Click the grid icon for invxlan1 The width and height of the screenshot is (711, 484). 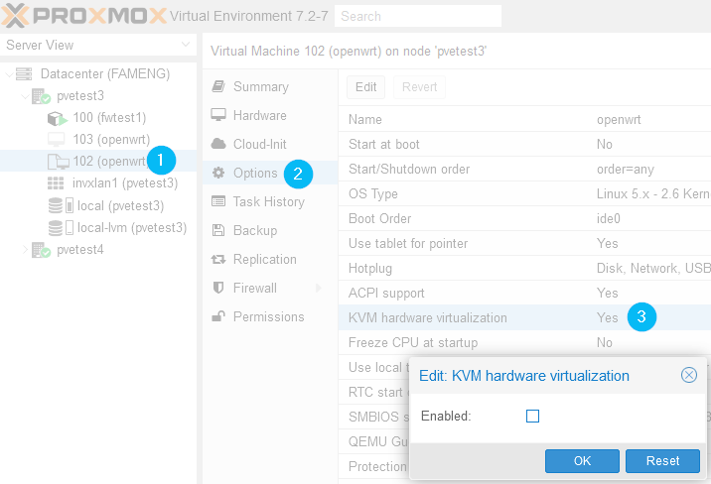[x=56, y=183]
